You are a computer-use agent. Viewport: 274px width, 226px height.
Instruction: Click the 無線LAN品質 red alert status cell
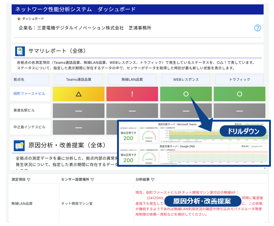click(132, 94)
